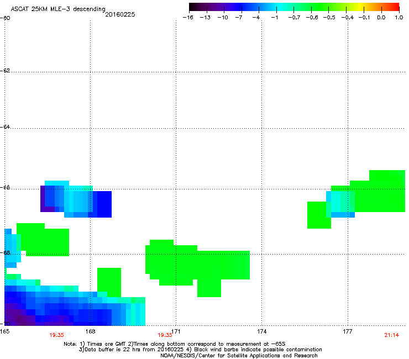Click the -68 latitude axis label
409x359 pixels.
point(5,253)
